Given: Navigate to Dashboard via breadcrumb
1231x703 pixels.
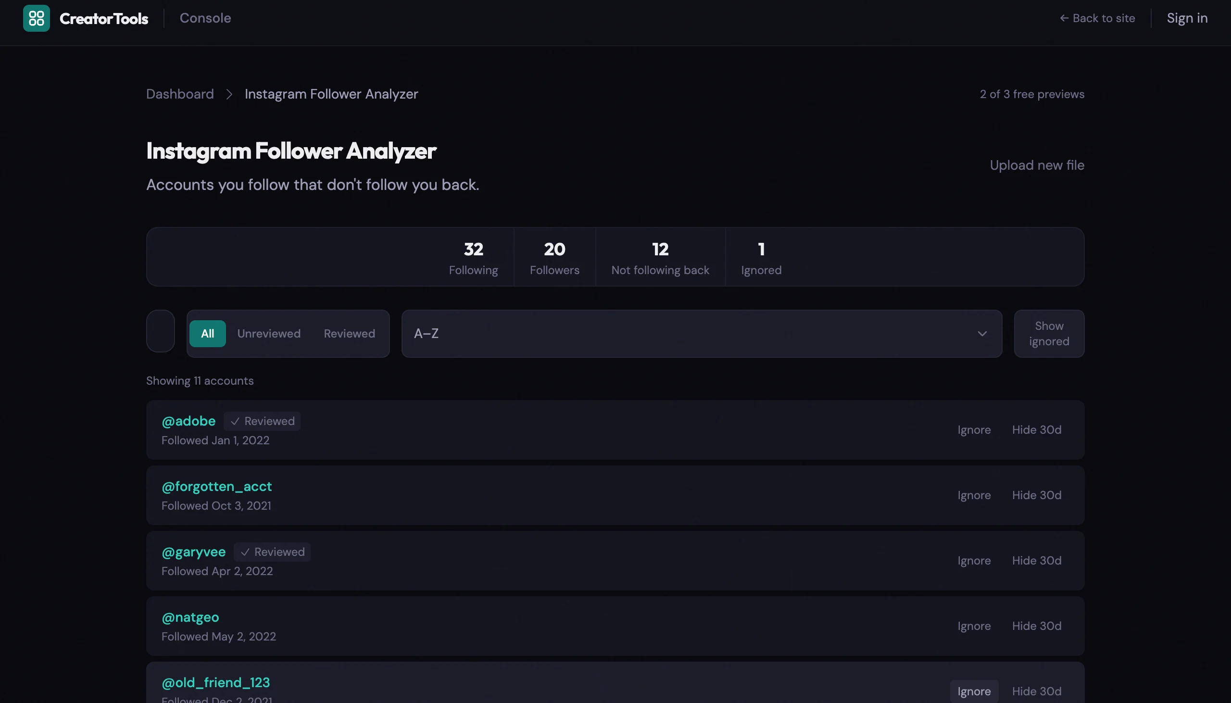Looking at the screenshot, I should coord(179,94).
